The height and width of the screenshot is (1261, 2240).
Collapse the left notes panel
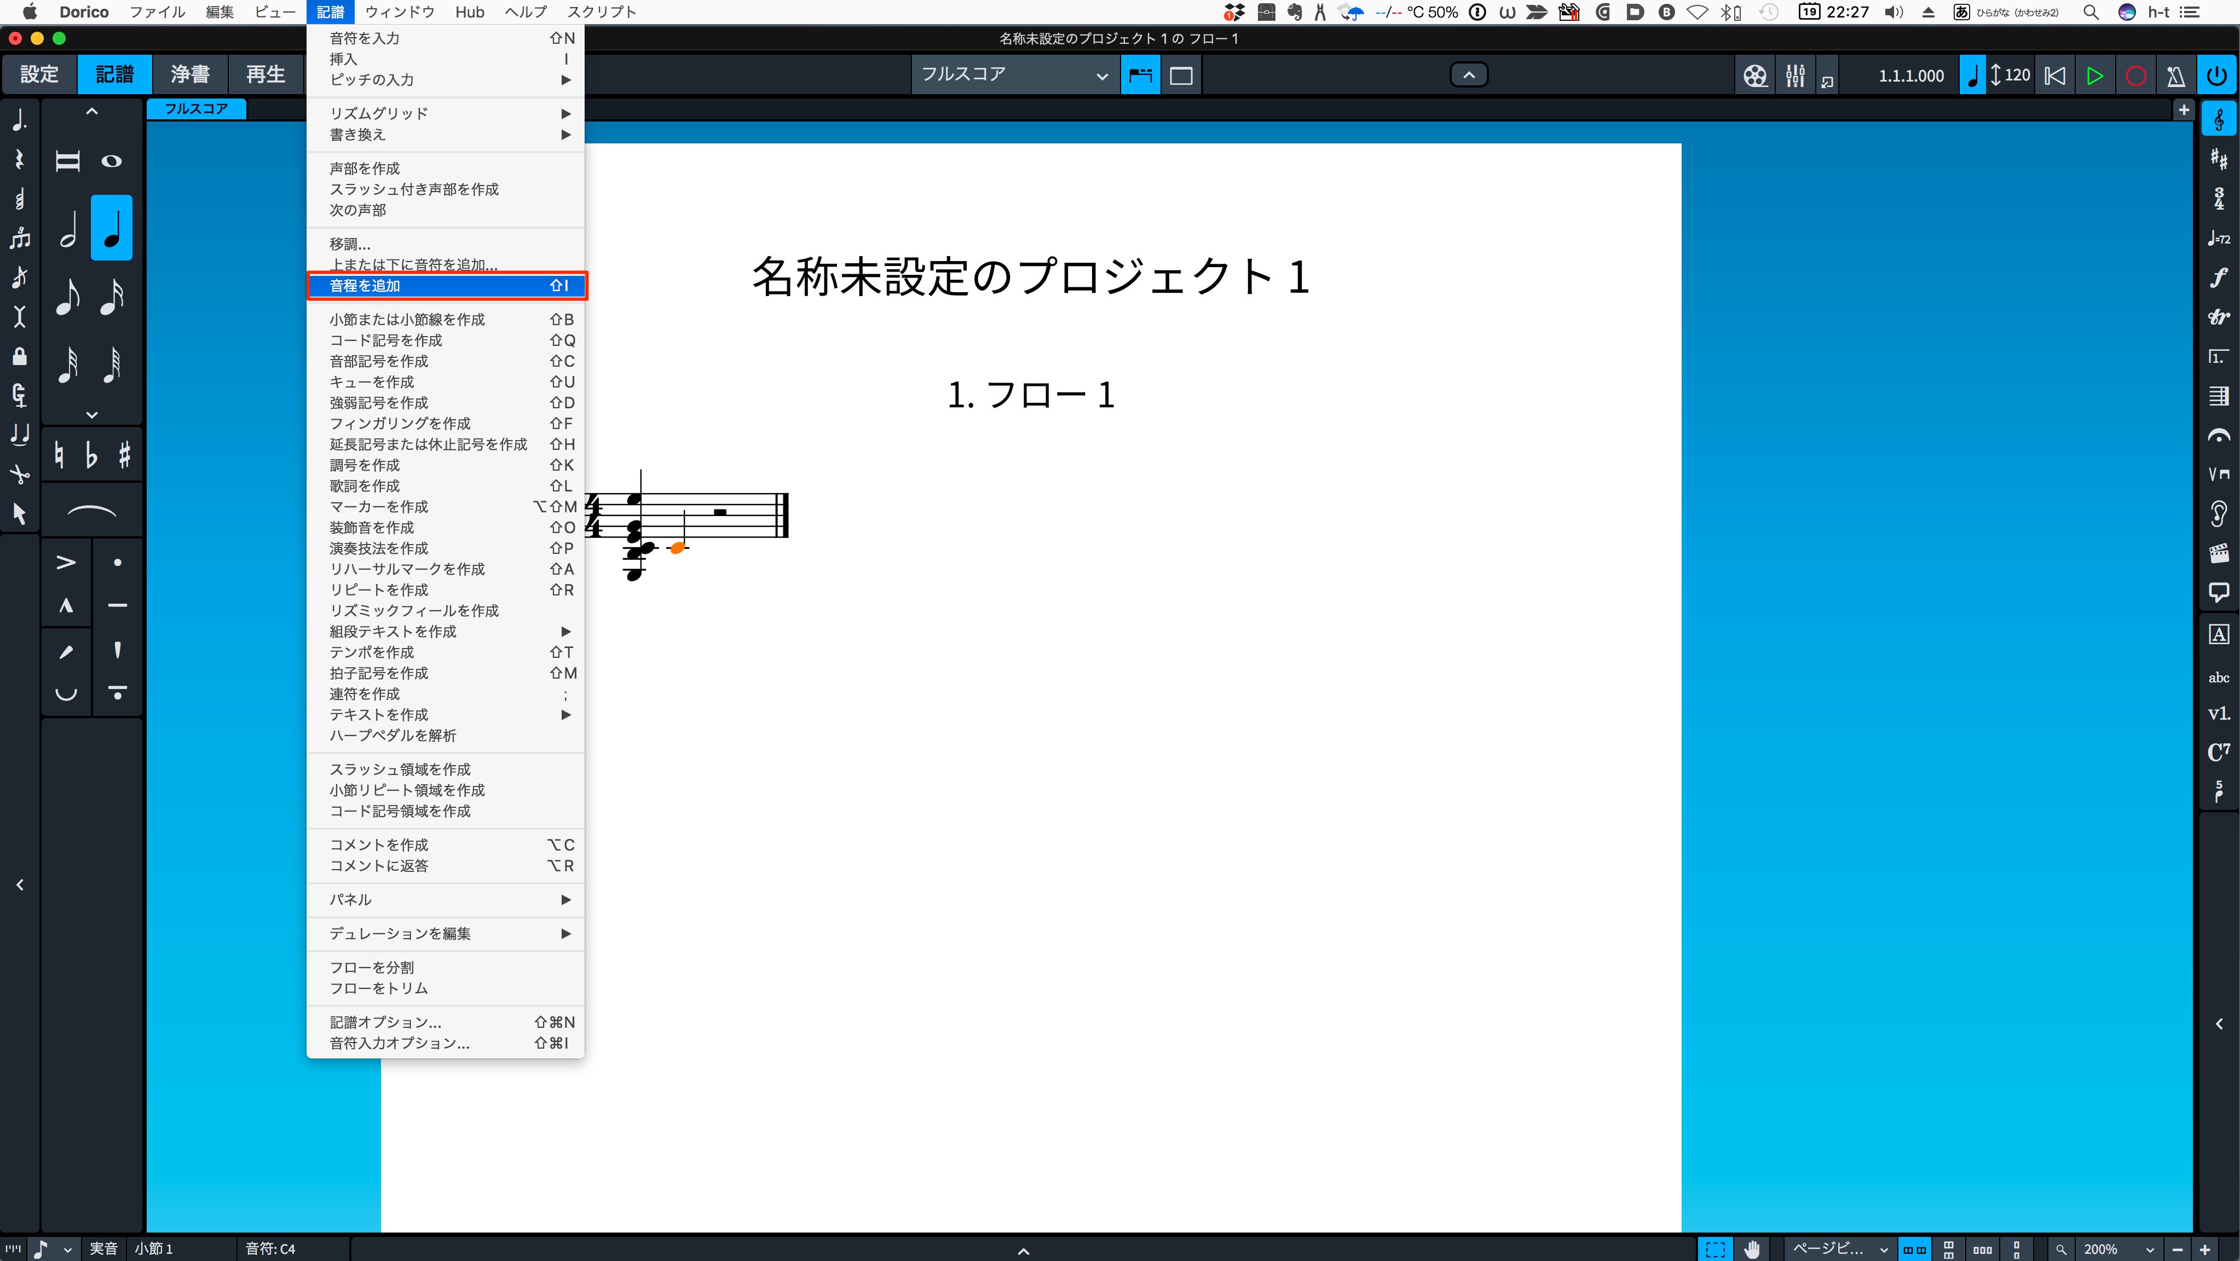click(19, 884)
